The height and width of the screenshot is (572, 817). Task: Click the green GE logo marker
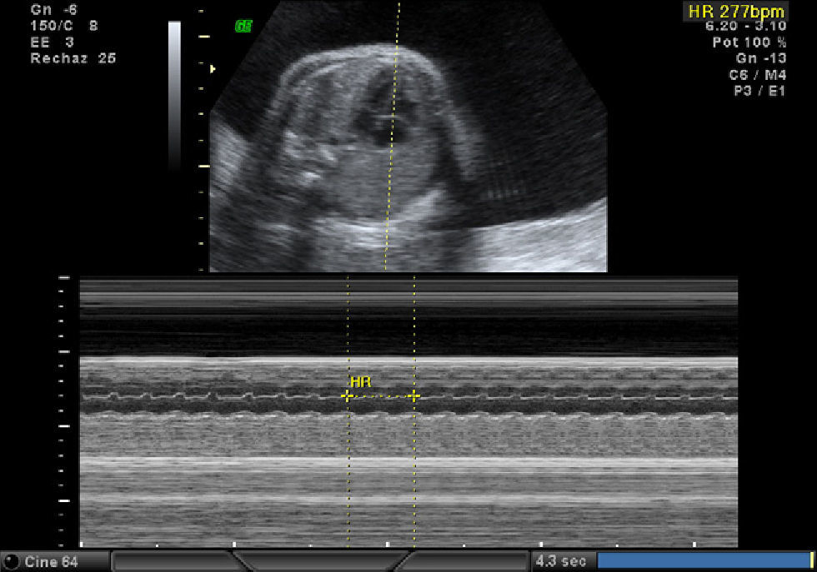coord(243,26)
